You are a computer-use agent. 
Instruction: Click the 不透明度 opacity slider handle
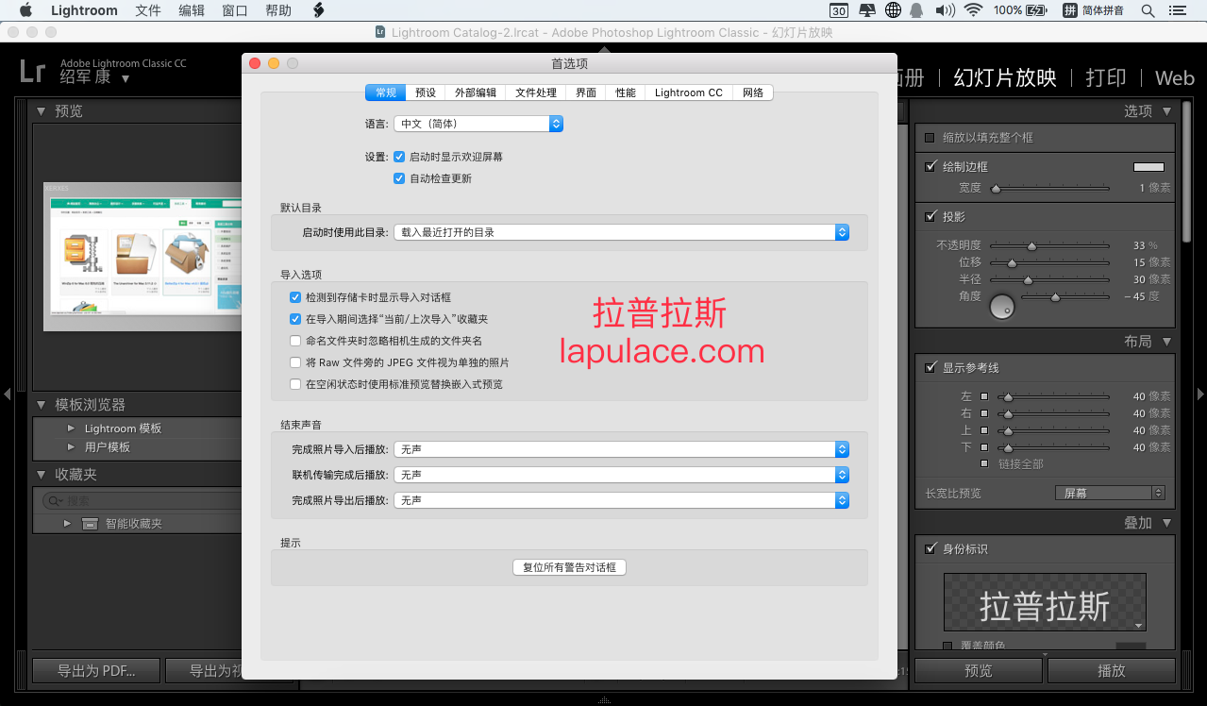click(x=1031, y=245)
